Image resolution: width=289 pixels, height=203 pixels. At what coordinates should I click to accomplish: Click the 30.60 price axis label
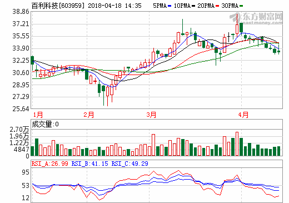click(x=21, y=73)
